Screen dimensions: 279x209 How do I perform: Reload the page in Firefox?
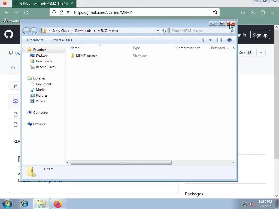26,13
